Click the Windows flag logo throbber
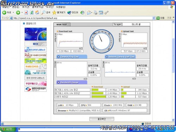Screen dimensions: 176x132 [172, 7]
